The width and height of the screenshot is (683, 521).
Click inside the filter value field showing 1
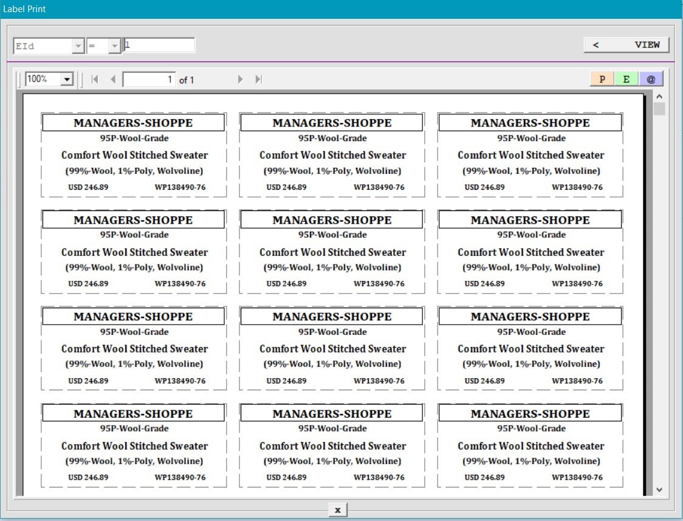(x=159, y=44)
